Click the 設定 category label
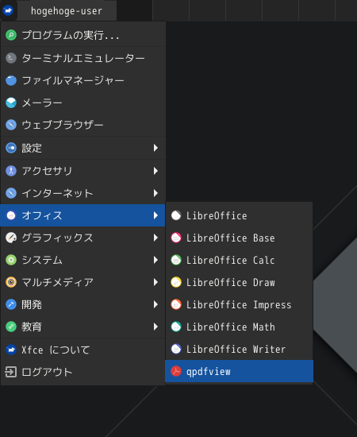 point(32,148)
